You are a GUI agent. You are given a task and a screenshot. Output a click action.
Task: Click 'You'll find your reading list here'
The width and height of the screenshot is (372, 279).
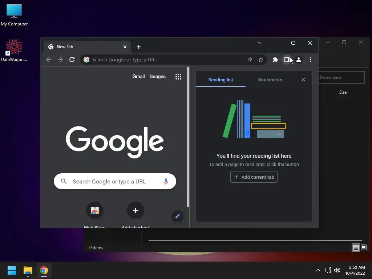click(254, 156)
